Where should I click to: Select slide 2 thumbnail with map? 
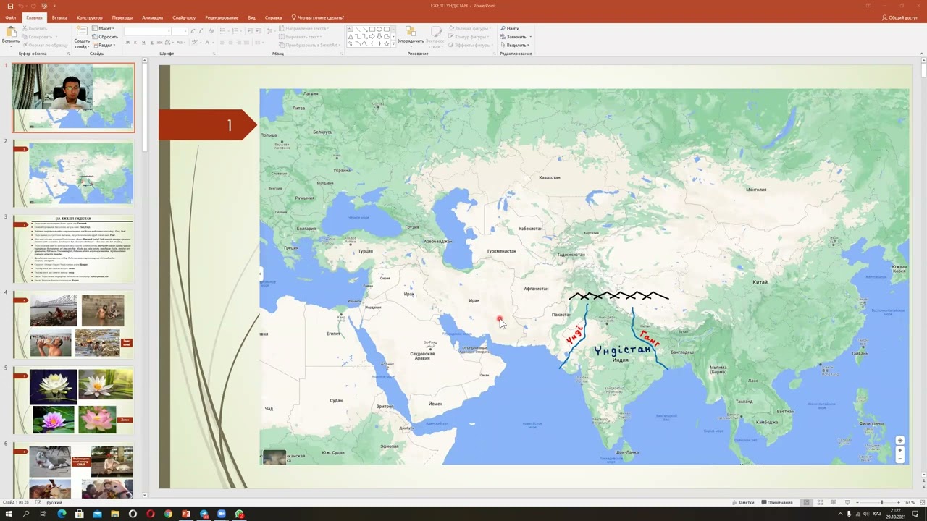point(74,174)
